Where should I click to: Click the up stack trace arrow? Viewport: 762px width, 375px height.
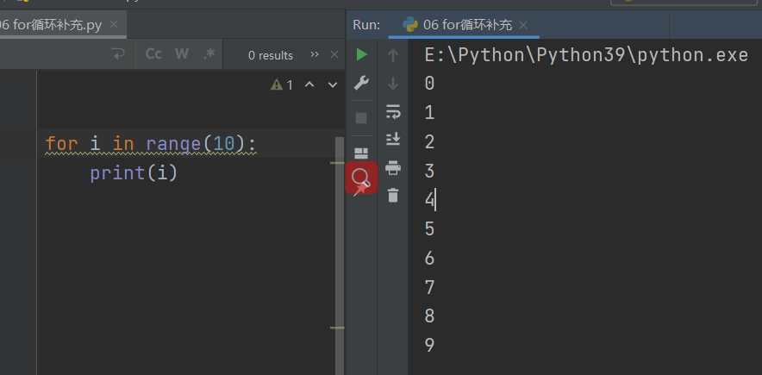pos(393,55)
